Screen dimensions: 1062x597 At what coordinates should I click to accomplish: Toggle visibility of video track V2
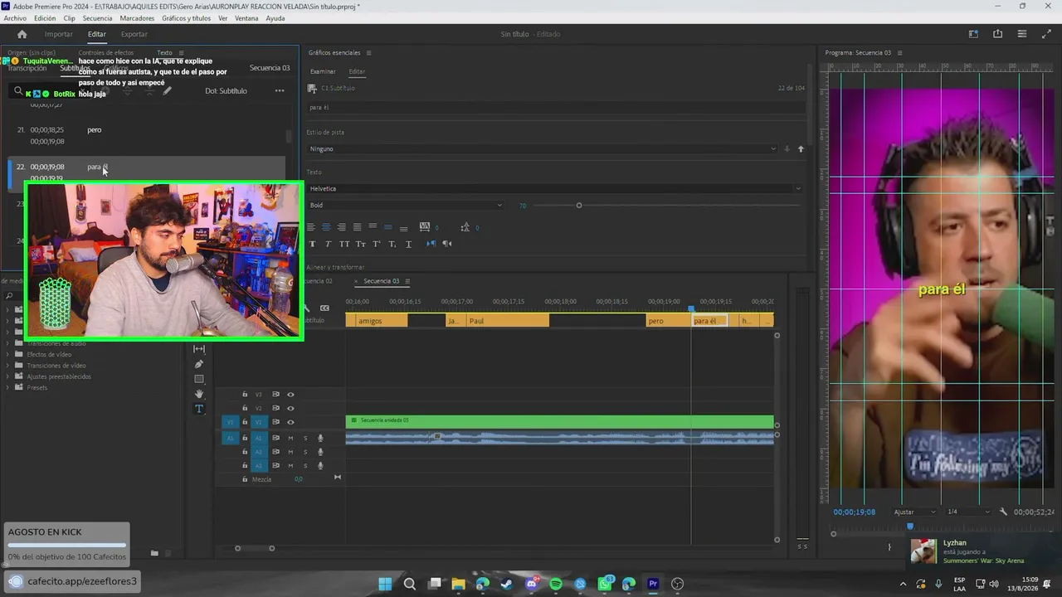pyautogui.click(x=290, y=409)
